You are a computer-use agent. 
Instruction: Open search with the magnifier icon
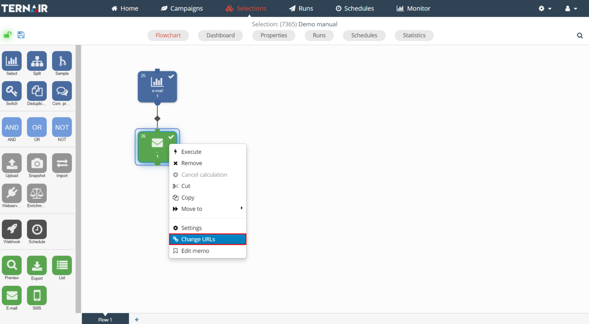pyautogui.click(x=580, y=36)
